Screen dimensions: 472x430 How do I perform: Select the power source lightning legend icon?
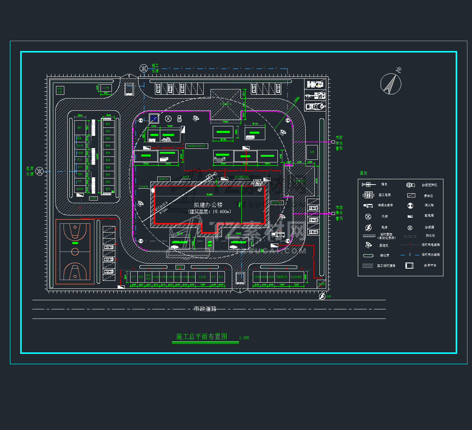click(368, 228)
